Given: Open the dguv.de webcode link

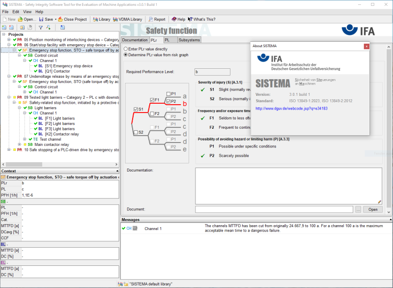Looking at the screenshot, I should click(291, 109).
